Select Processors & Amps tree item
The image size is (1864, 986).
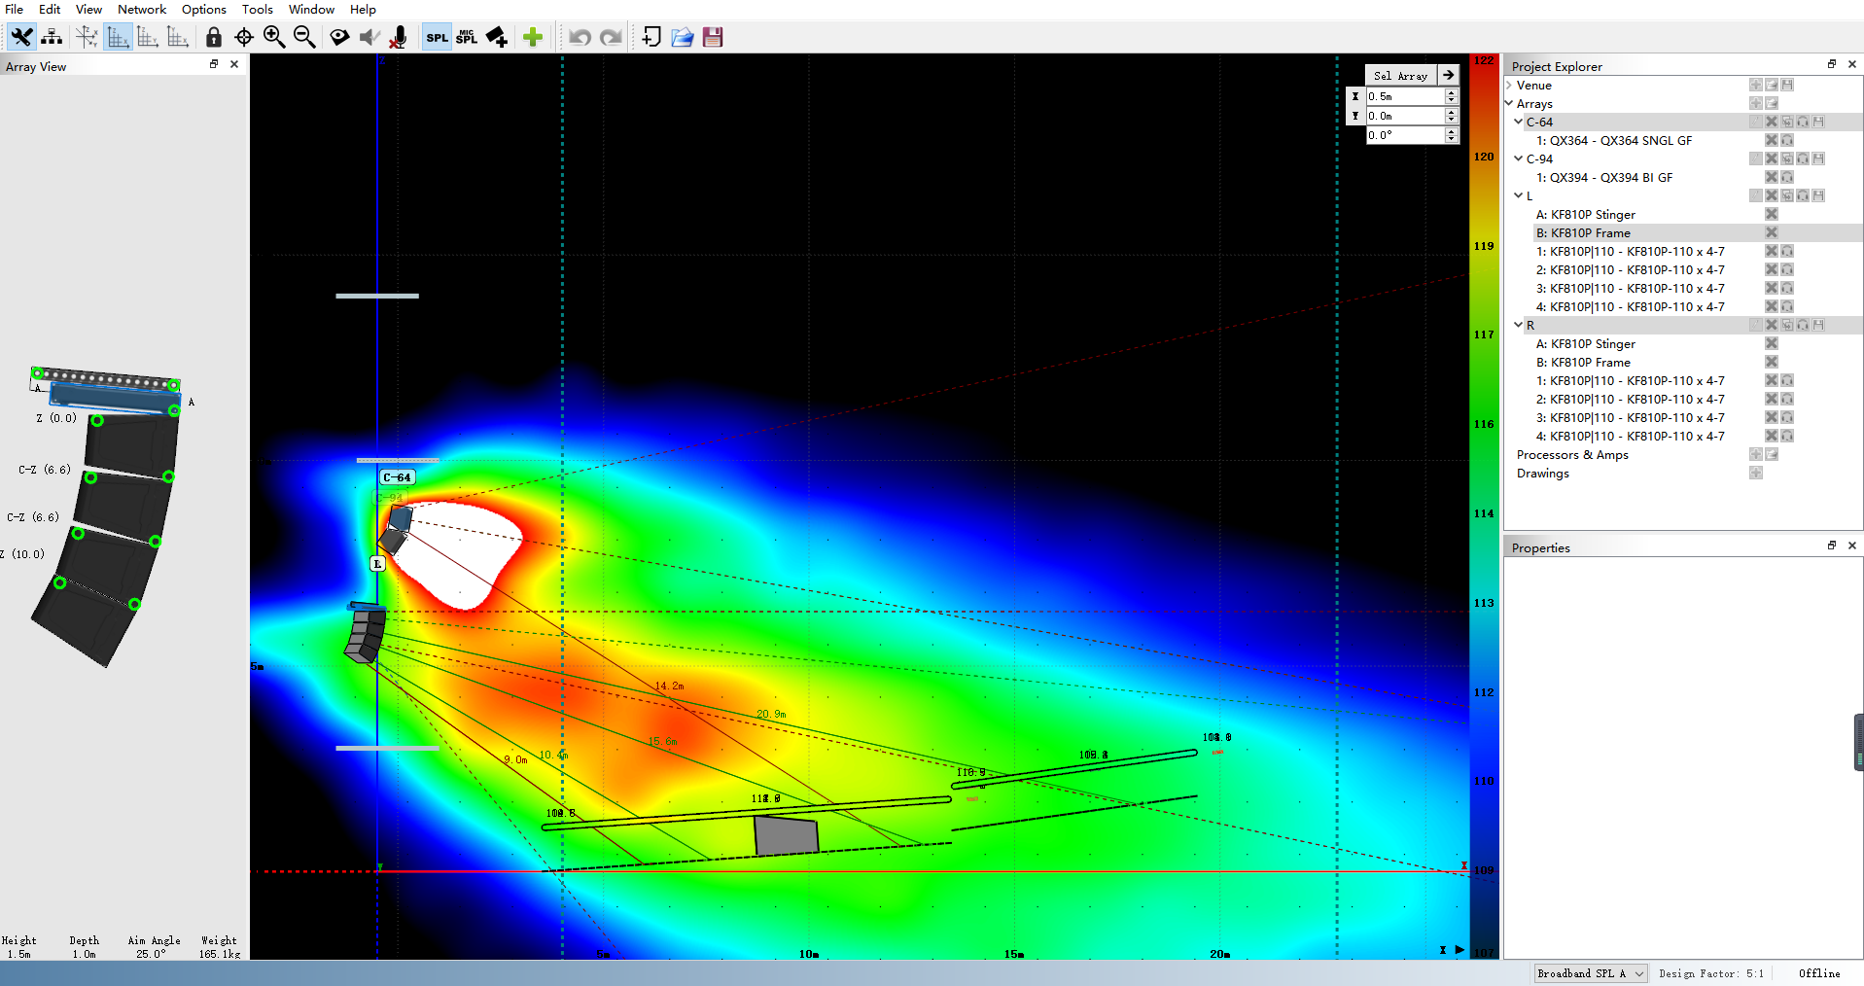pos(1572,455)
